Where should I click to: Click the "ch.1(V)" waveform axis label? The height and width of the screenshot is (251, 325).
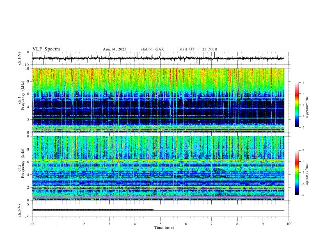click(20, 58)
